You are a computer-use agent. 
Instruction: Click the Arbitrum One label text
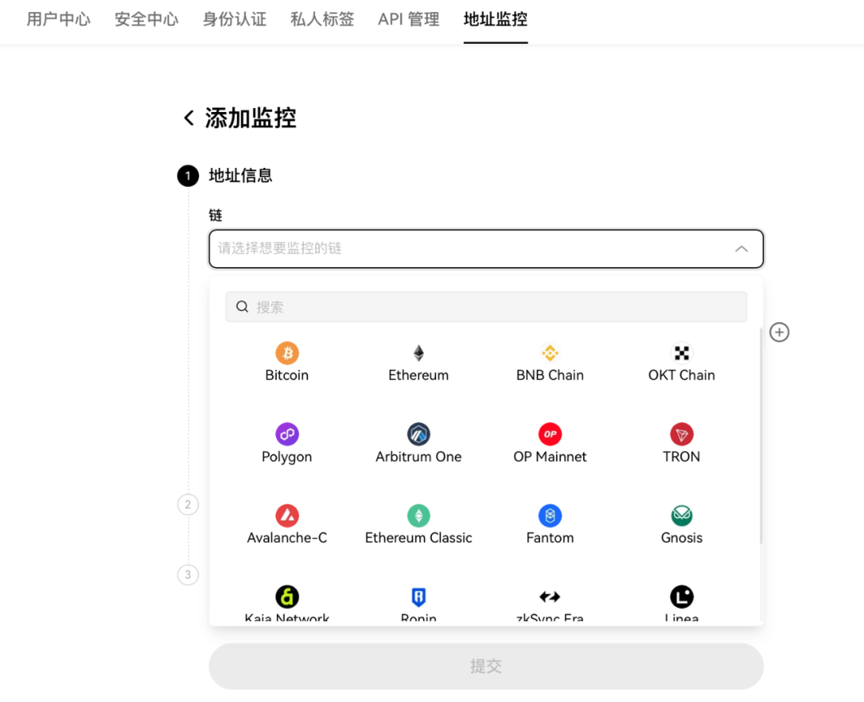(418, 457)
